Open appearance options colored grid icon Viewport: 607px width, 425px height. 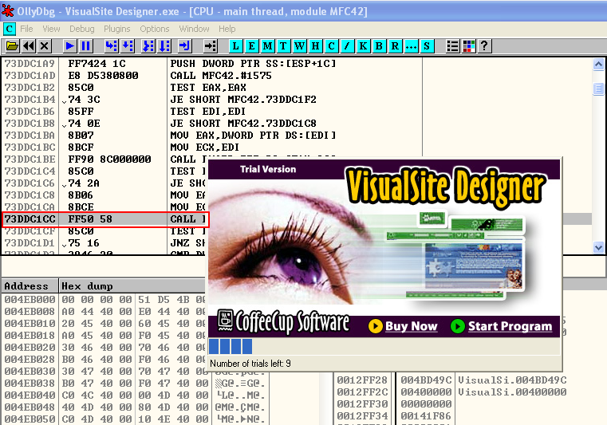point(468,46)
